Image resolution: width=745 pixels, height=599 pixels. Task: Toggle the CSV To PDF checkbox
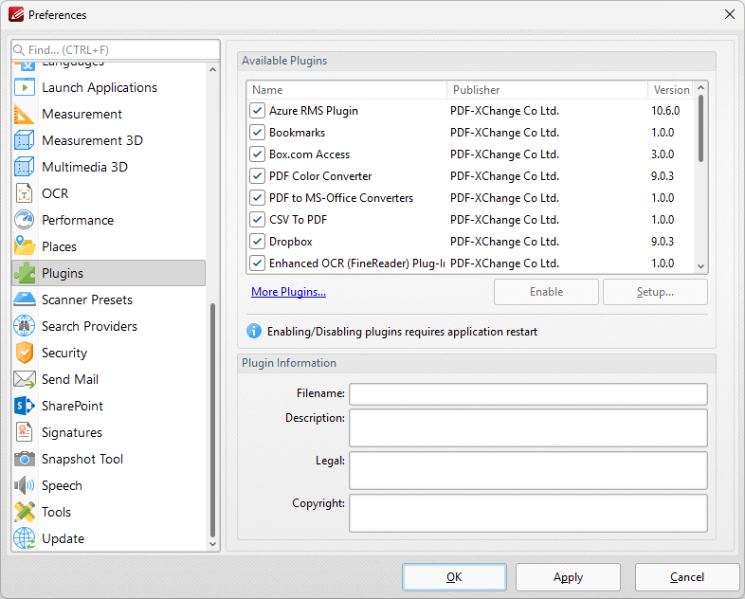click(257, 220)
